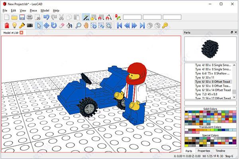Open the Model menu
The image size is (239, 159).
tap(45, 10)
